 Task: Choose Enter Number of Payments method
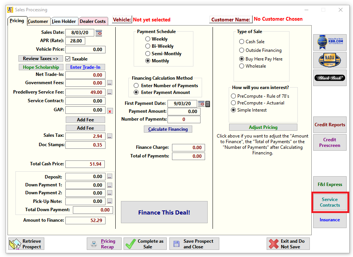136,86
